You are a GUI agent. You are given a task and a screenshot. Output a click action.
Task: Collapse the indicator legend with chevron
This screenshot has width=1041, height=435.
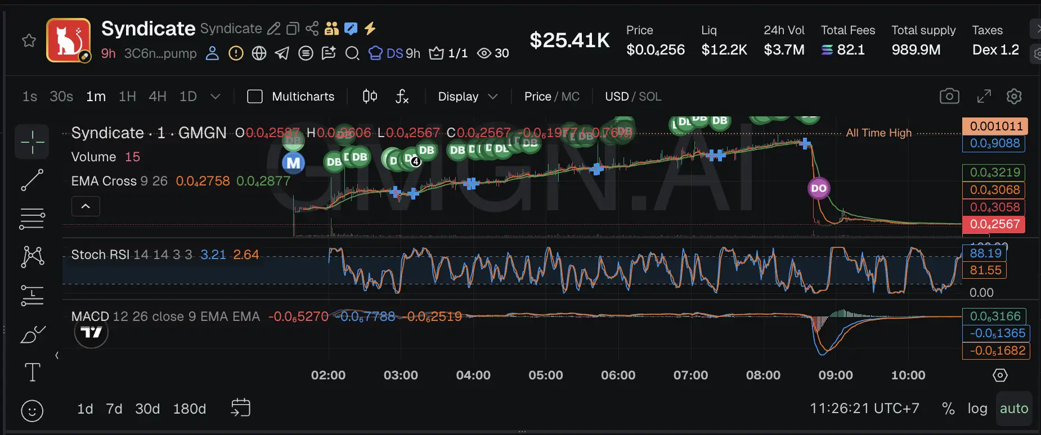point(86,206)
